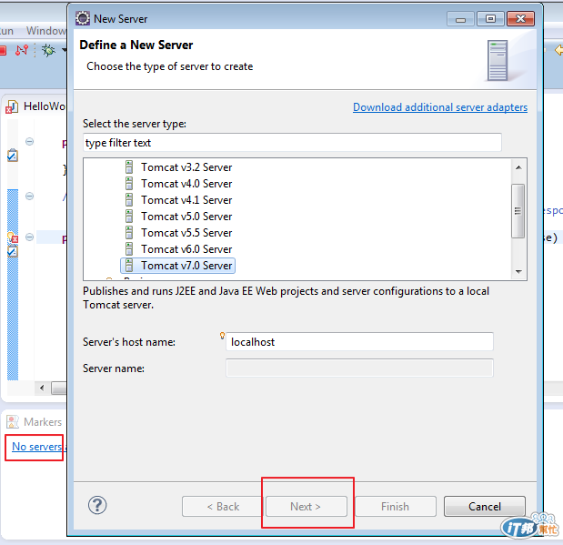The height and width of the screenshot is (545, 563).
Task: Minimize the New Server dialog
Action: 460,19
